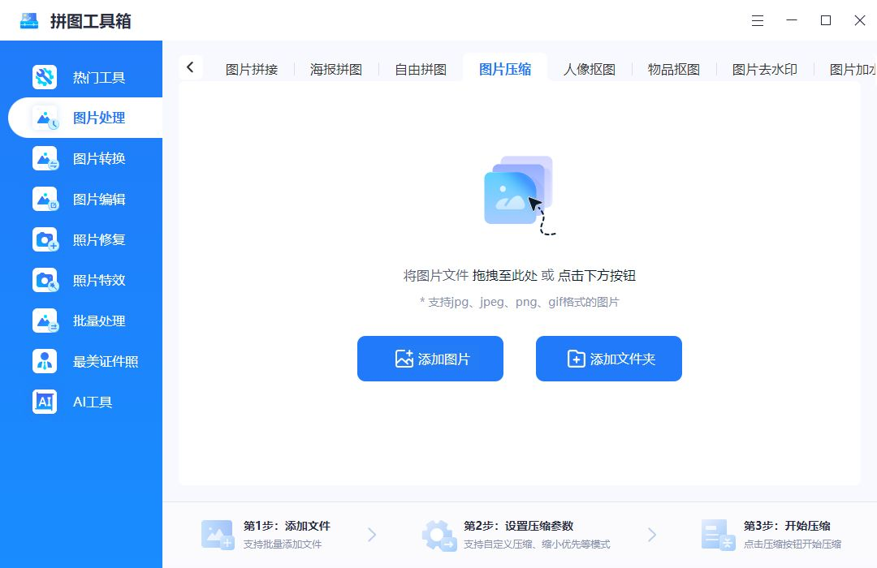Select 图片编辑 label in sidebar
Screen dimensions: 877x568
pyautogui.click(x=99, y=199)
